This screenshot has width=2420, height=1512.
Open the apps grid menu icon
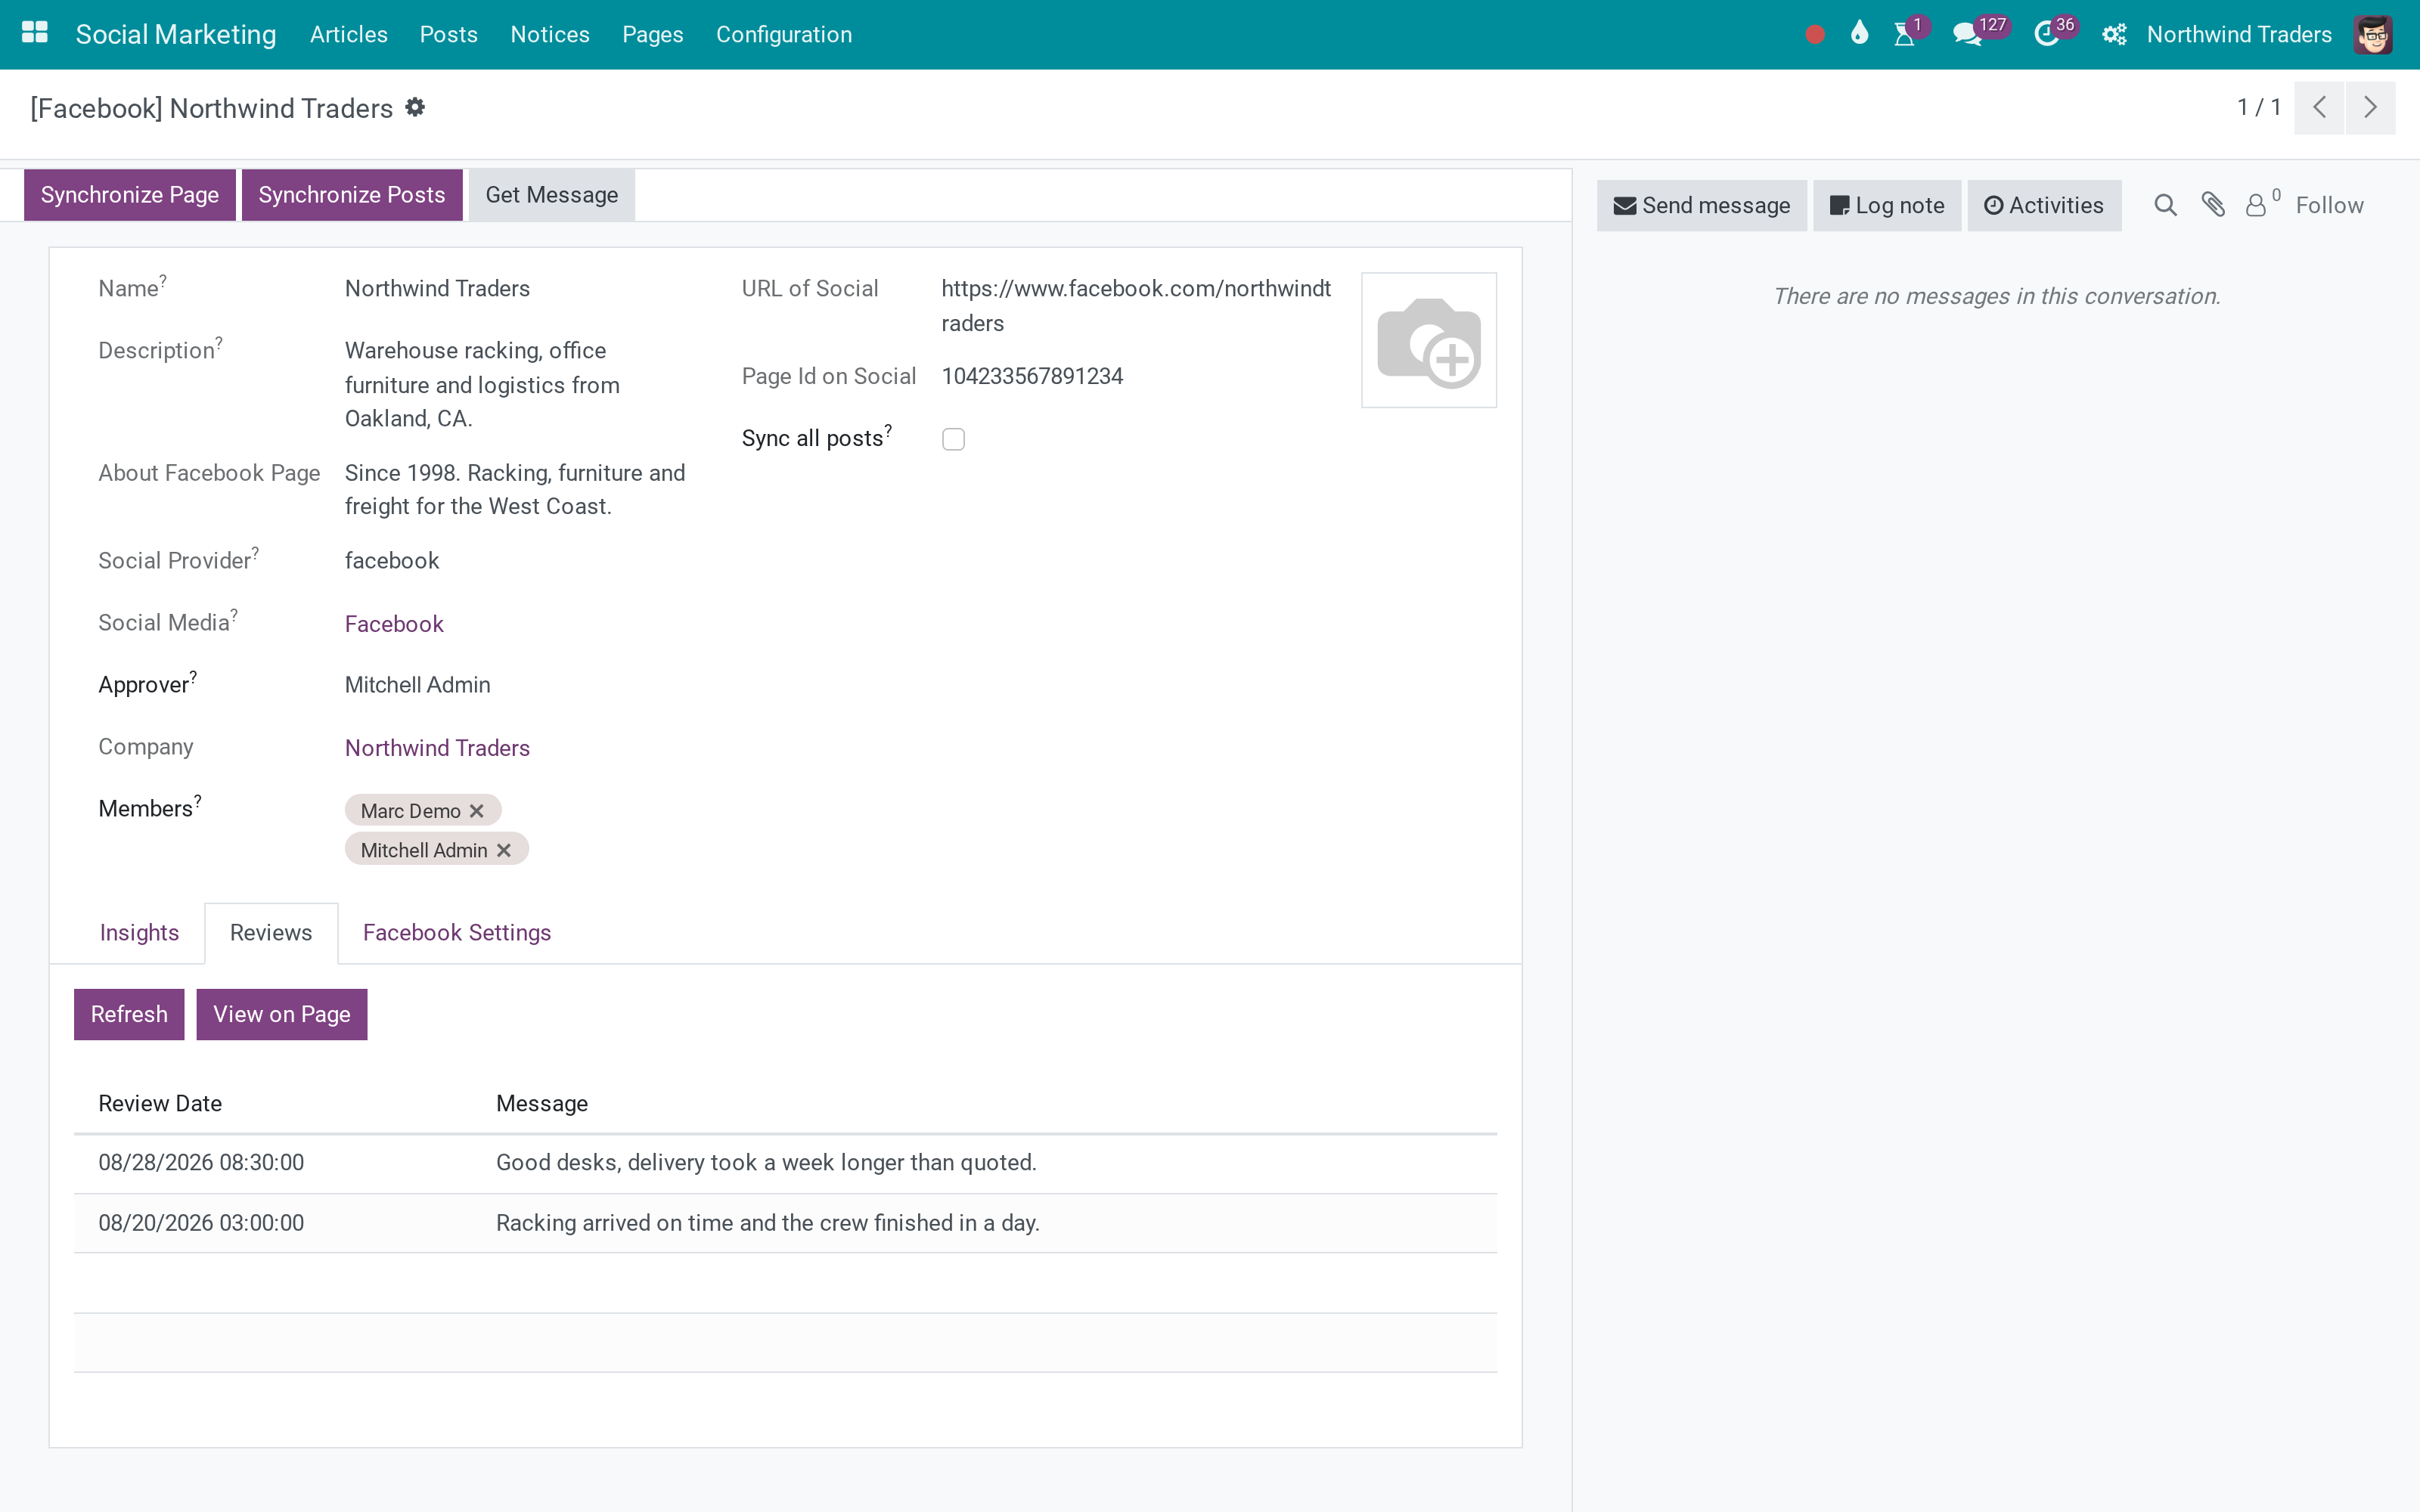35,34
